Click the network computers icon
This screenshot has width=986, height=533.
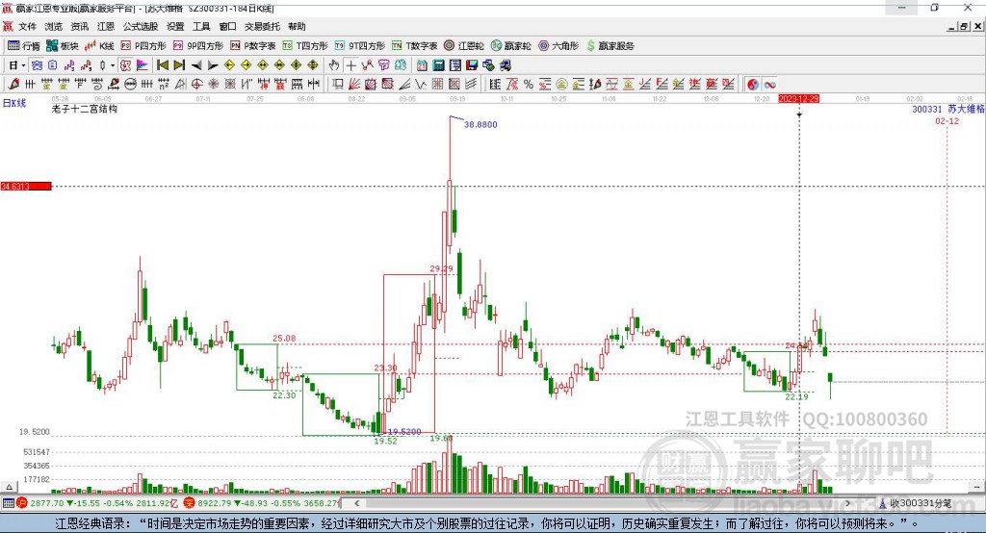pyautogui.click(x=489, y=64)
